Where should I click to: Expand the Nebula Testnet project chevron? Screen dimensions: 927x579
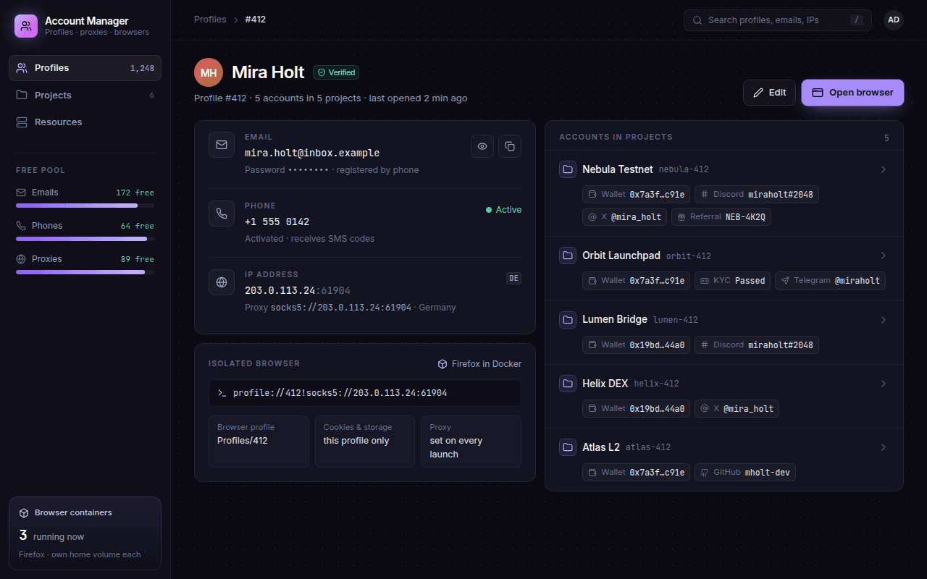[x=883, y=169]
